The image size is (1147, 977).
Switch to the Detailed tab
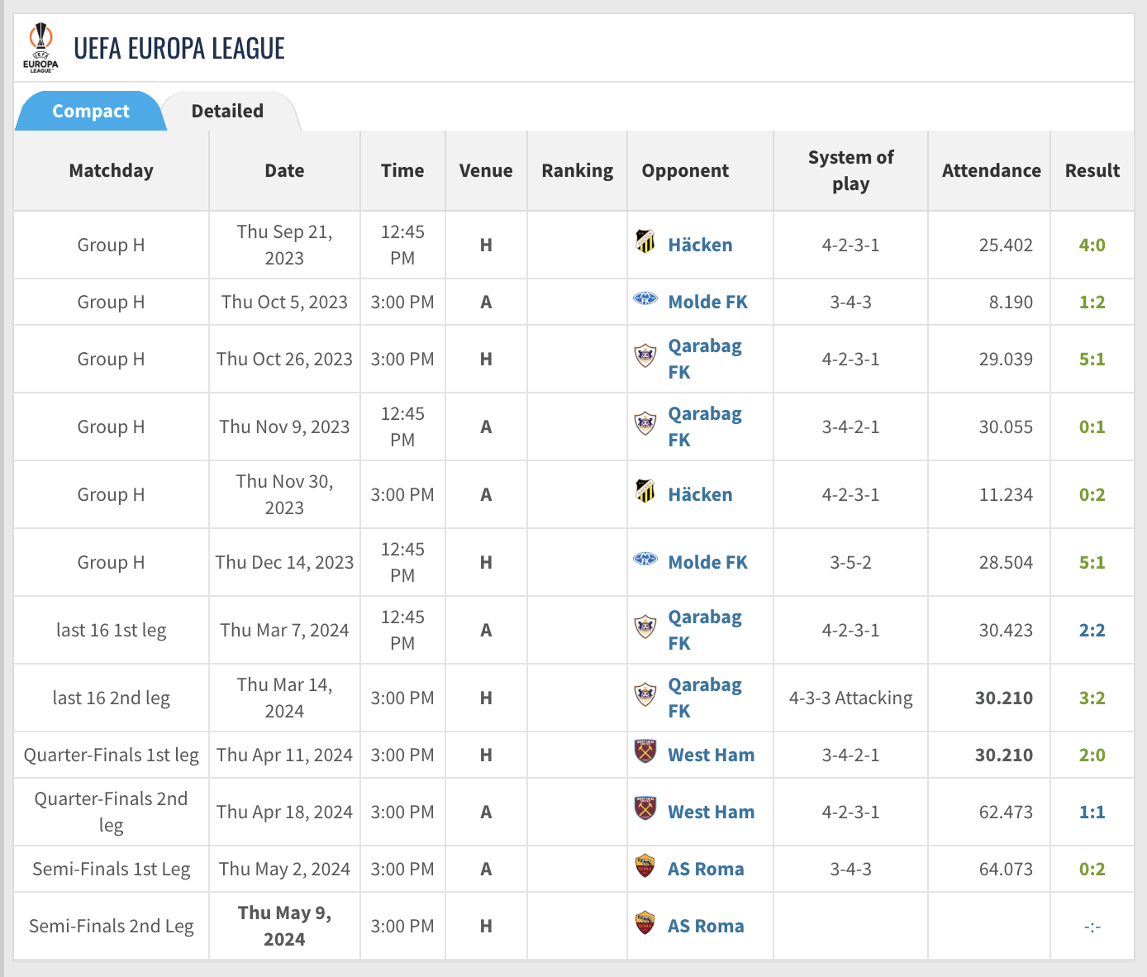coord(227,111)
